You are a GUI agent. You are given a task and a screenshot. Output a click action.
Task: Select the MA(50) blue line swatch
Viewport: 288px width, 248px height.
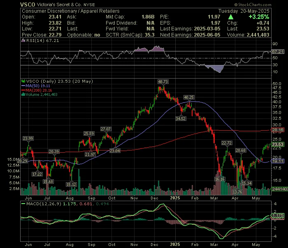click(23, 86)
